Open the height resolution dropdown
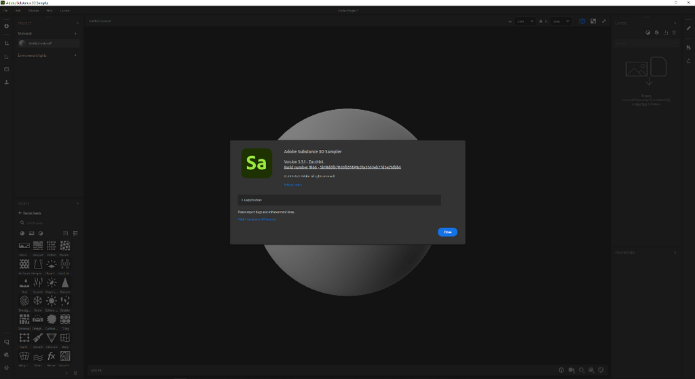Screen dimensions: 695x379 [x=561, y=21]
